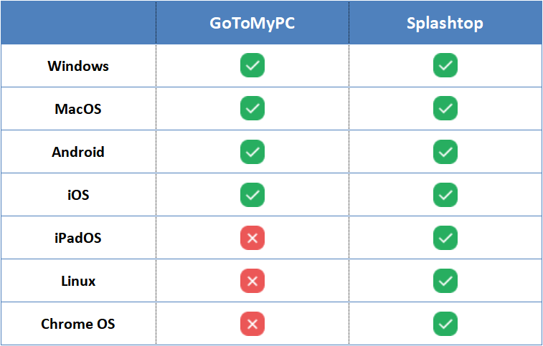Click the GoToMyPC iOS green checkmark
Viewport: 543px width, 346px height.
tap(252, 195)
